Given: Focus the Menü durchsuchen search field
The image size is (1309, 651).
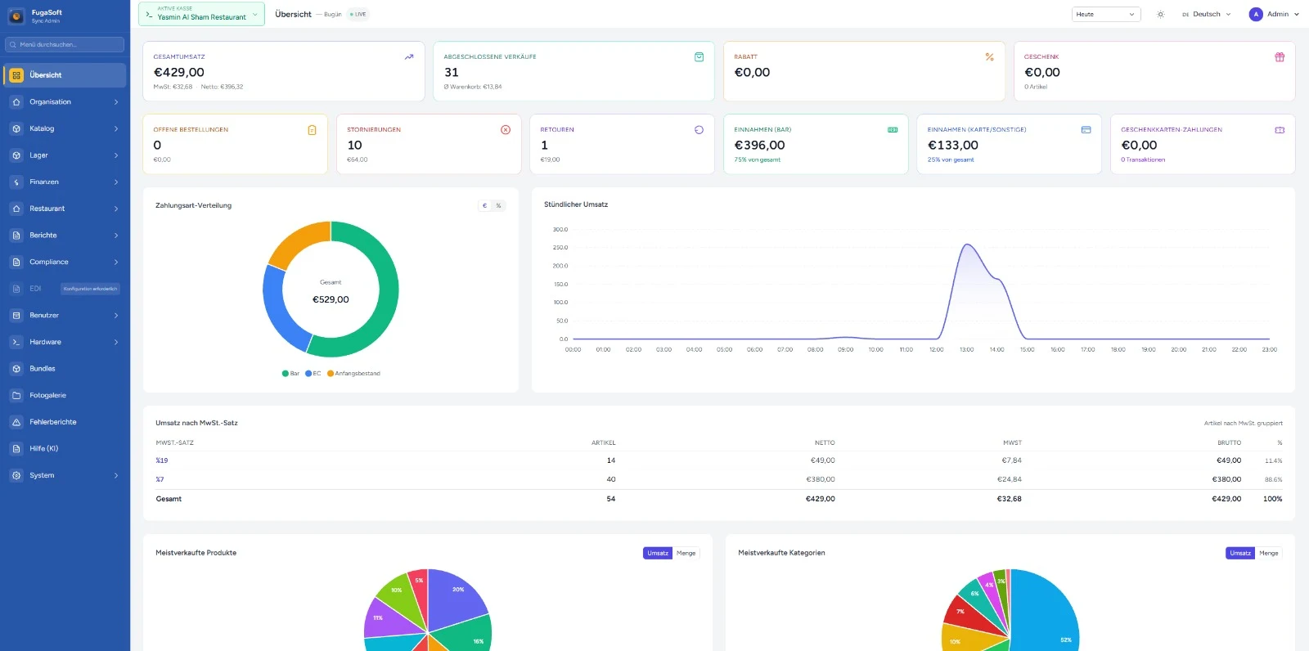Looking at the screenshot, I should [65, 45].
